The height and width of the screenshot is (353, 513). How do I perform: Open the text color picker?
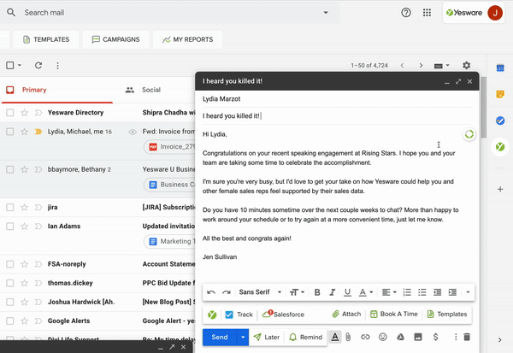tap(367, 292)
